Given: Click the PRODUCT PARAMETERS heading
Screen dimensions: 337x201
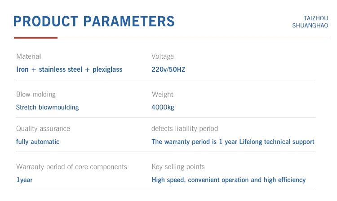Looking at the screenshot, I should (94, 21).
